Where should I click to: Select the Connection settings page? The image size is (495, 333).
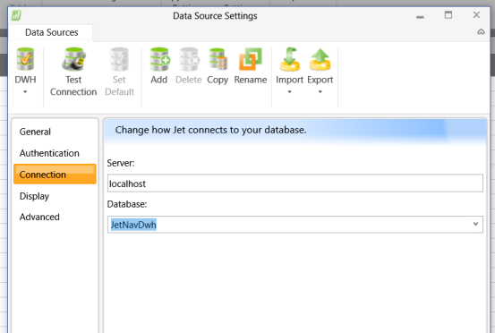point(55,174)
